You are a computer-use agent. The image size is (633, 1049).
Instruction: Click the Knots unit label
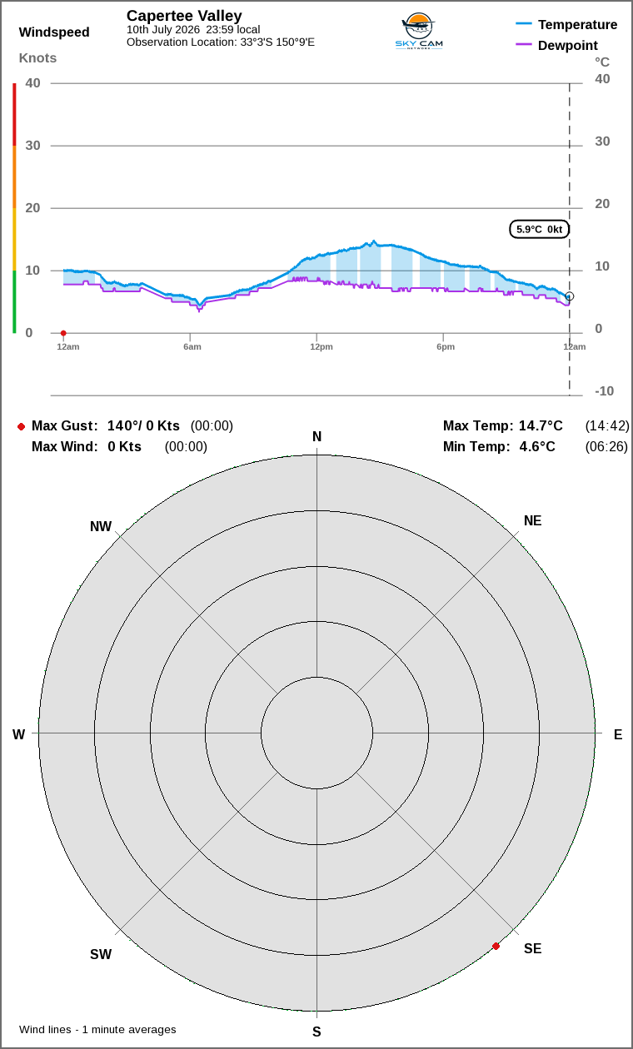pos(38,58)
